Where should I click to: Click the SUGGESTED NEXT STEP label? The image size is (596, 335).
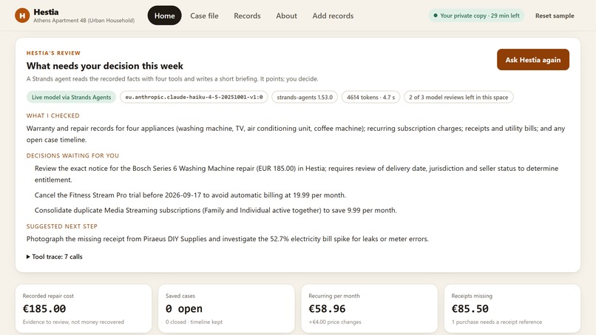(x=62, y=226)
